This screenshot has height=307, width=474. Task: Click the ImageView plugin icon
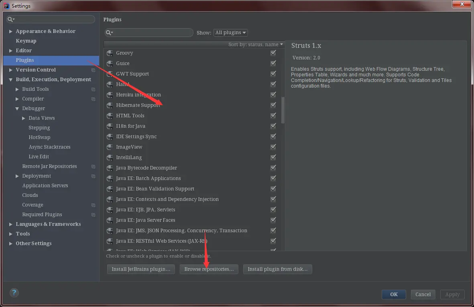(x=110, y=147)
